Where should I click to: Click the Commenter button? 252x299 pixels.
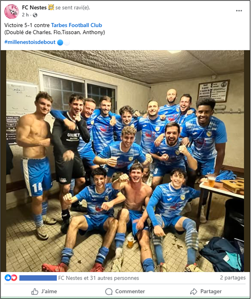tap(125, 291)
